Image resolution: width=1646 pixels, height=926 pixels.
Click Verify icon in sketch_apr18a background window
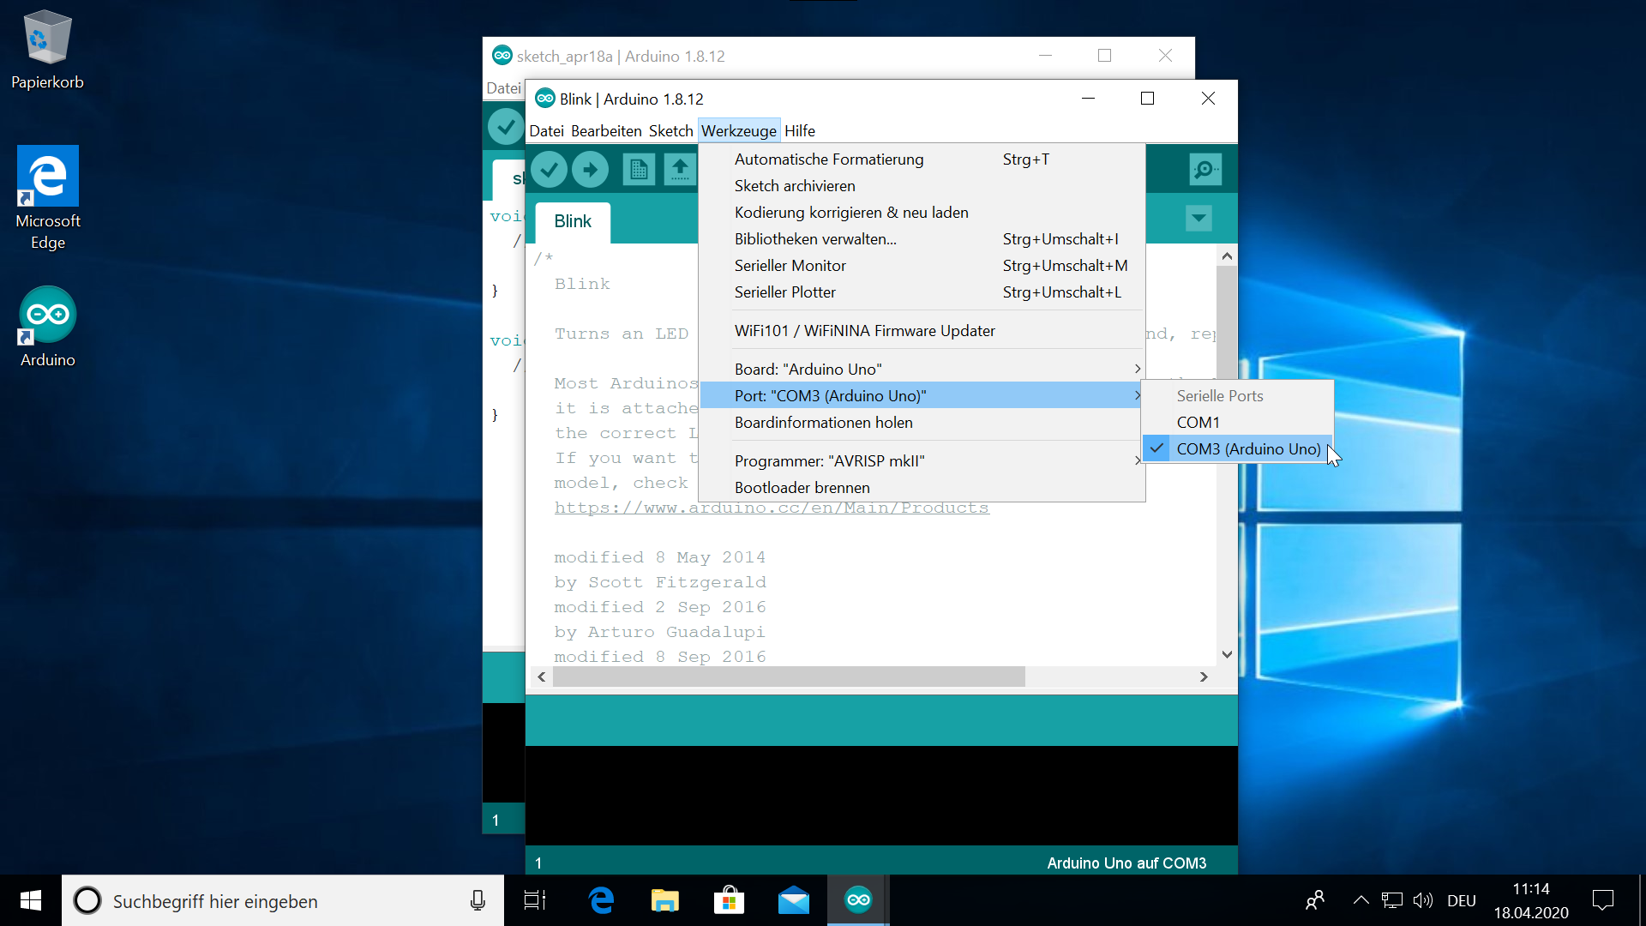506,127
